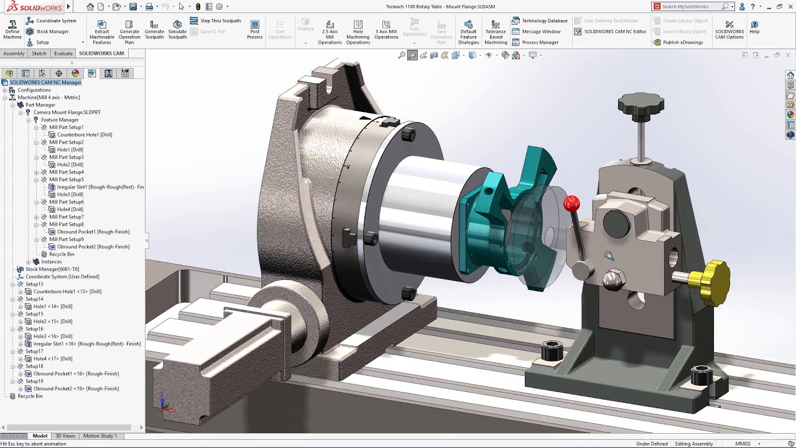796x448 pixels.
Task: Expand the Configurations tree node
Action: [4, 90]
